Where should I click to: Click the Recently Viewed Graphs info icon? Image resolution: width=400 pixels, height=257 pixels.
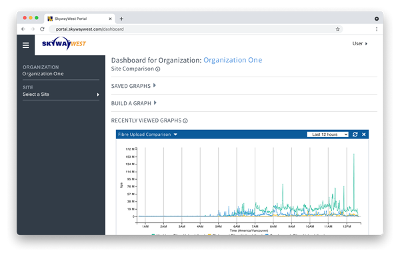185,121
